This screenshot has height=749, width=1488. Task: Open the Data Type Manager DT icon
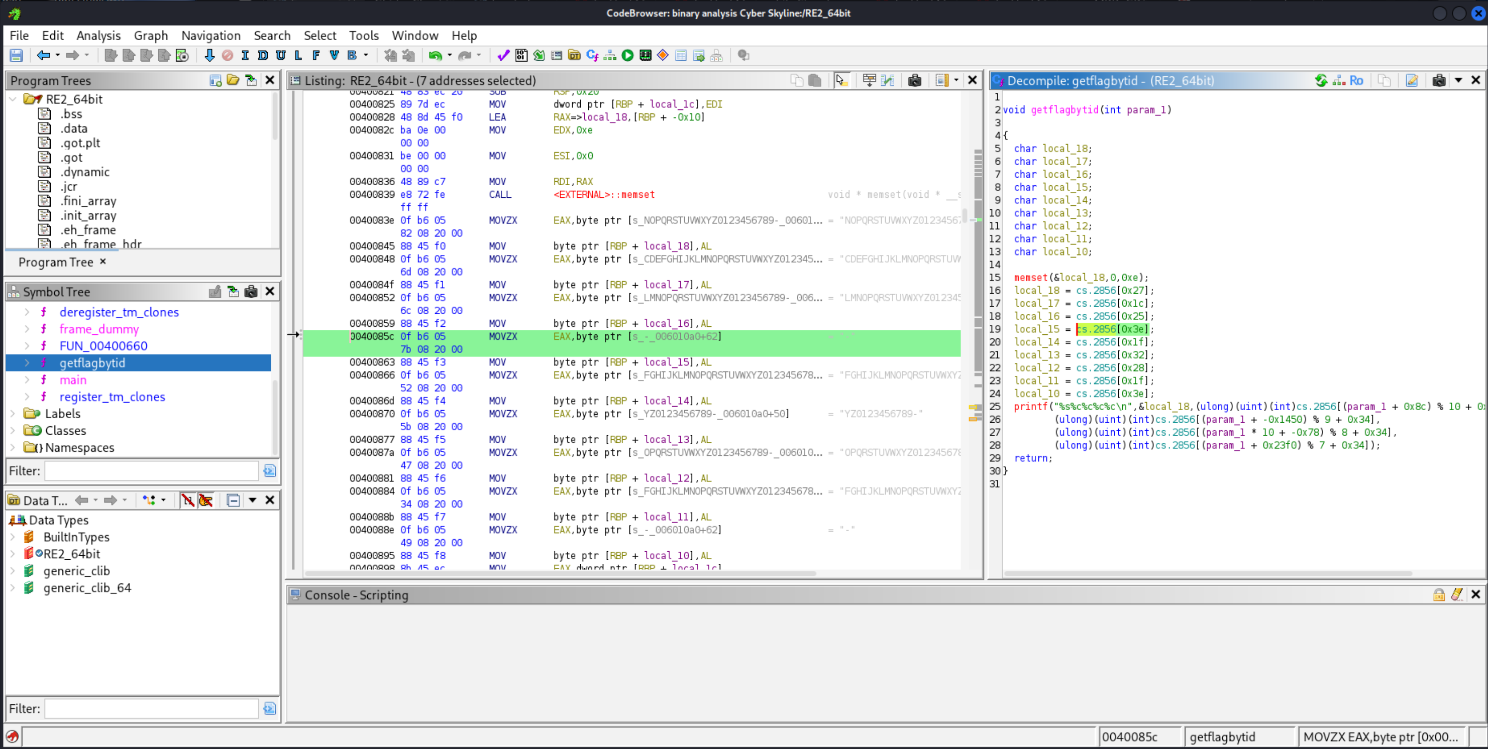coord(574,55)
